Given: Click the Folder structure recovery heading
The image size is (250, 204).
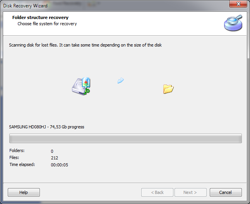Looking at the screenshot, I should point(40,17).
